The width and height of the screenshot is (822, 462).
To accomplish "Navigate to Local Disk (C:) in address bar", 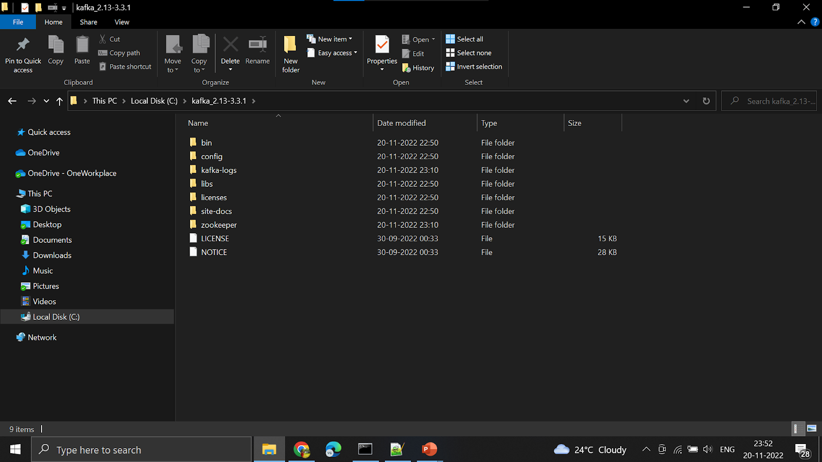I will click(x=154, y=101).
